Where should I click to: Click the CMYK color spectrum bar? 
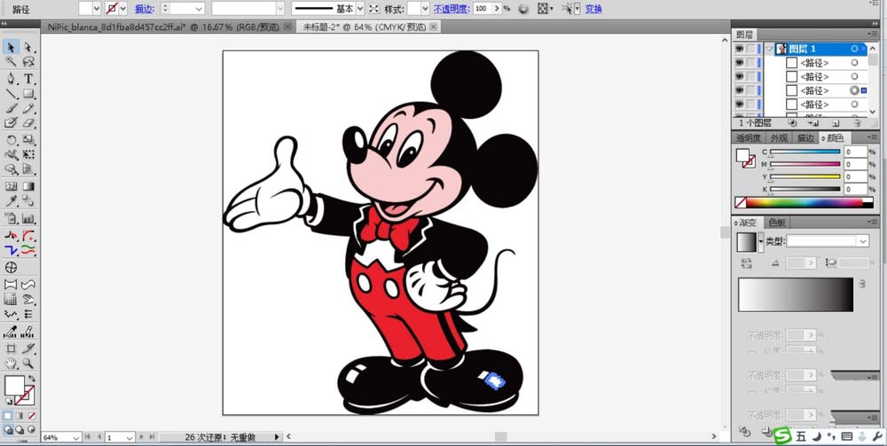804,202
